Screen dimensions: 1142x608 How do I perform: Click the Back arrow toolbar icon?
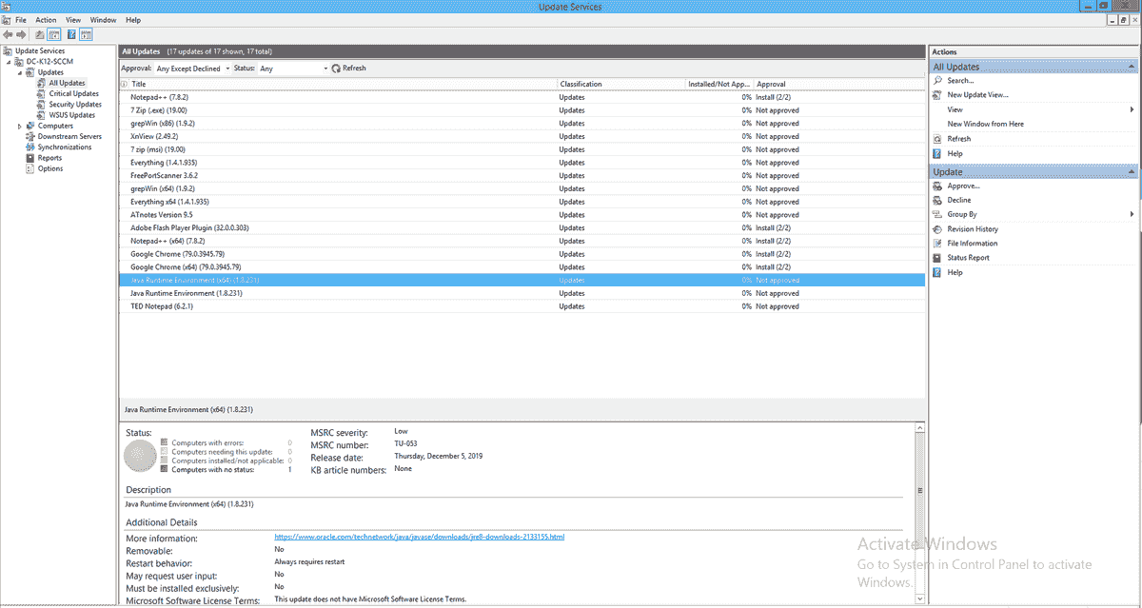point(8,34)
